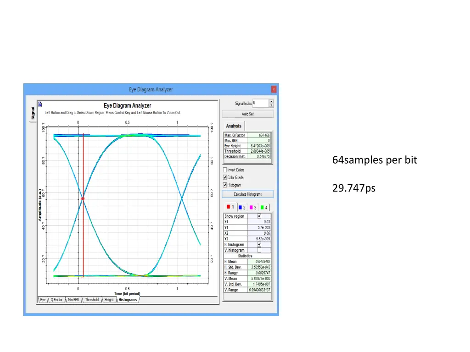Select green histogram region tab 4
Viewport: 470px width, 352px height.
[264, 208]
